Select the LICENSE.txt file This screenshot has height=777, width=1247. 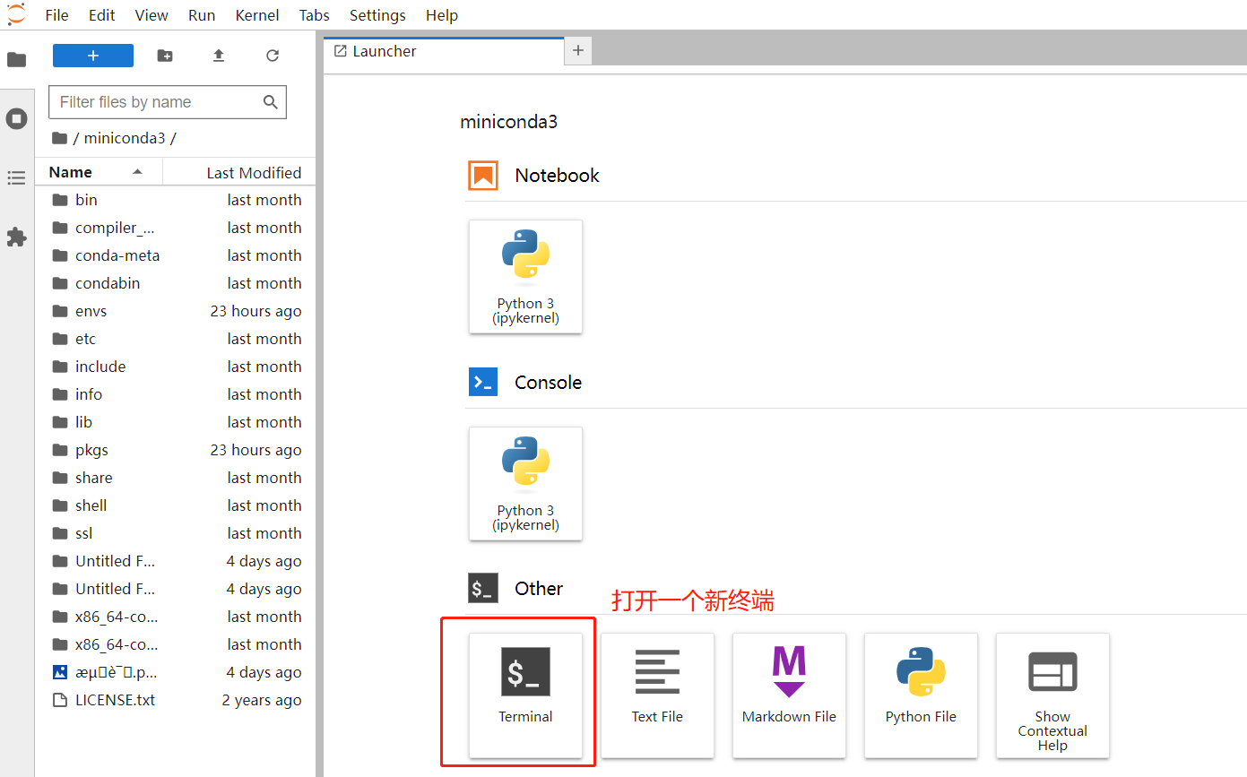point(176,700)
